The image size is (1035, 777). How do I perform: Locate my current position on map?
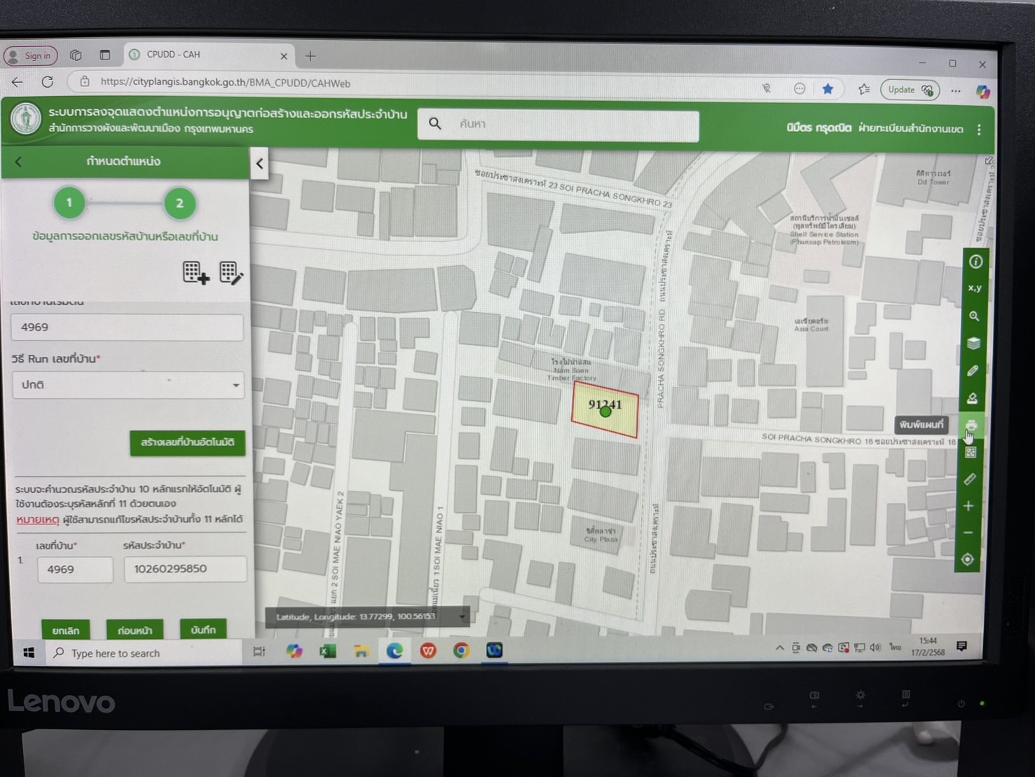point(968,560)
